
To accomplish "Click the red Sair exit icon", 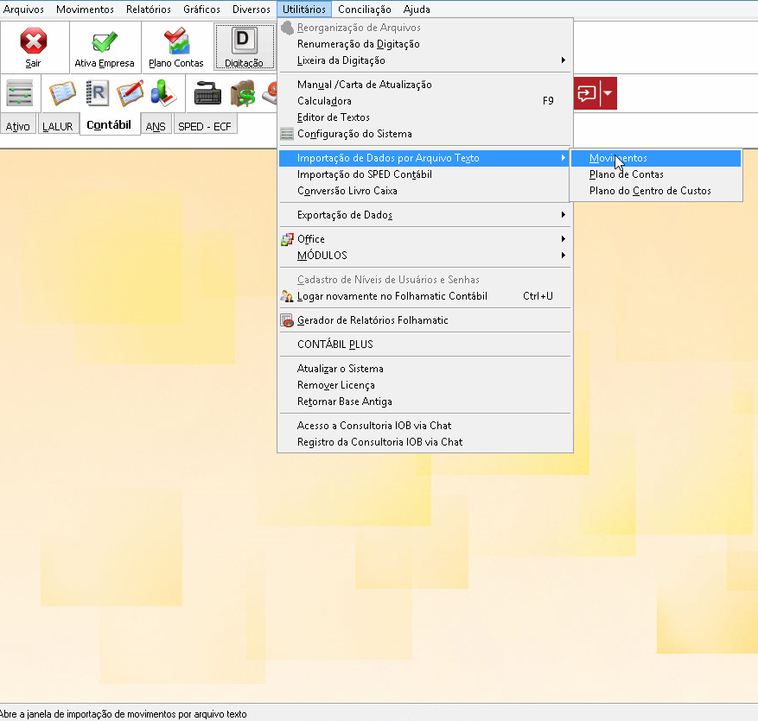I will click(x=33, y=41).
